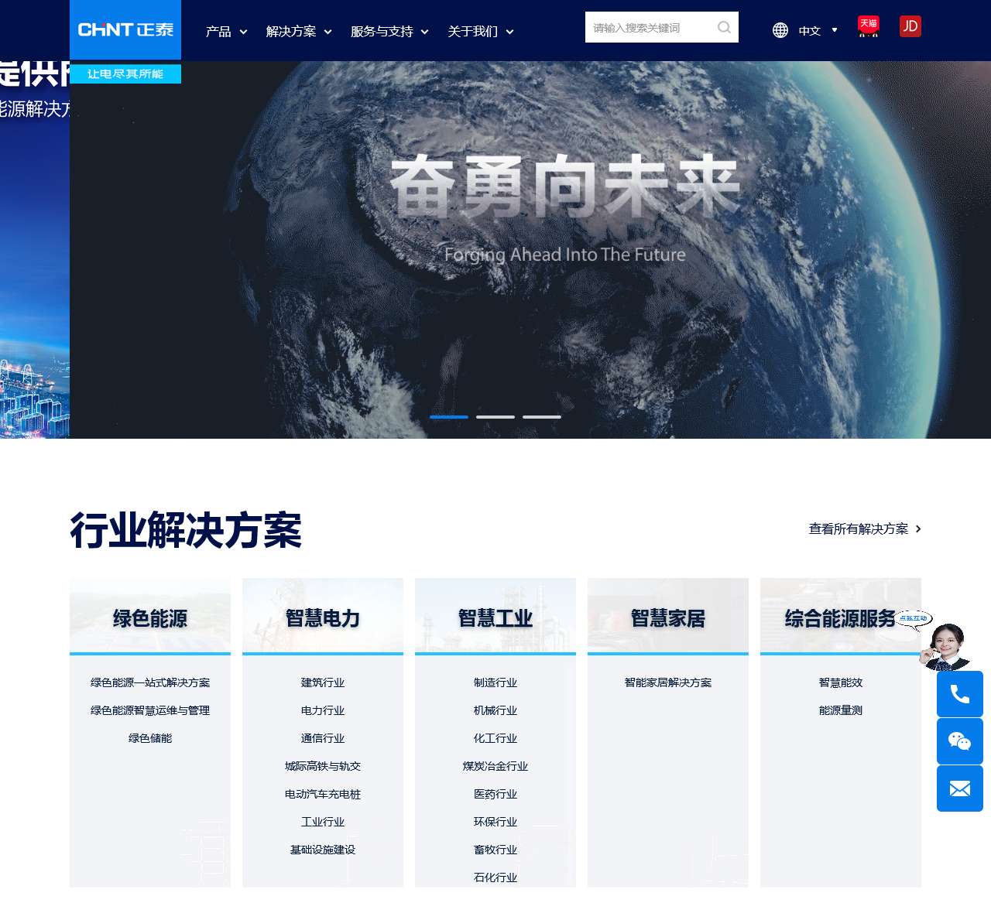Open the JD store icon
This screenshot has height=903, width=991.
click(x=910, y=26)
